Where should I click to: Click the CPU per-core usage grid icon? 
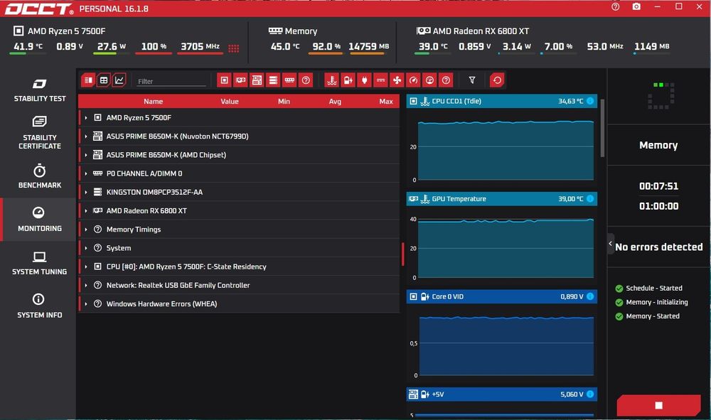[233, 48]
